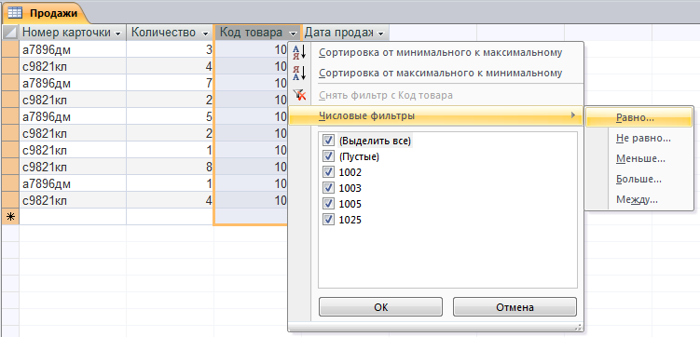
Task: Uncheck the (Пустые) checkbox
Action: [x=328, y=156]
